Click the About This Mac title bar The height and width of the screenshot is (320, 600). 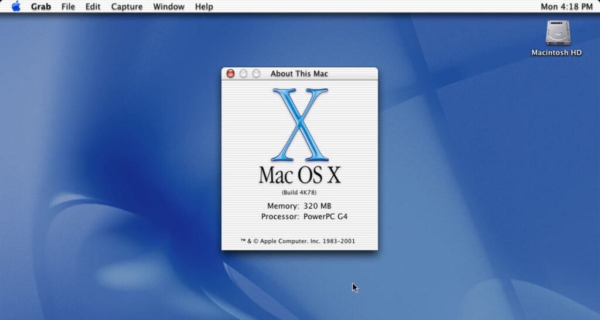pos(299,73)
